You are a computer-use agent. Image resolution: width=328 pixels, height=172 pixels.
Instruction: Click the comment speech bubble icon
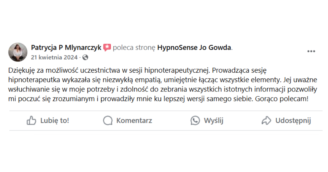click(x=108, y=120)
